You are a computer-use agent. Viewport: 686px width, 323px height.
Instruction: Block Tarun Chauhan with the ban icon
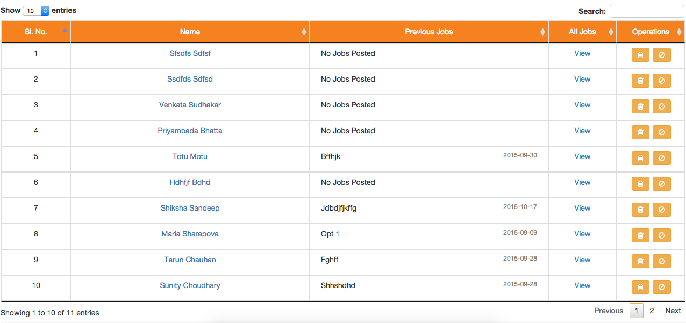(661, 261)
